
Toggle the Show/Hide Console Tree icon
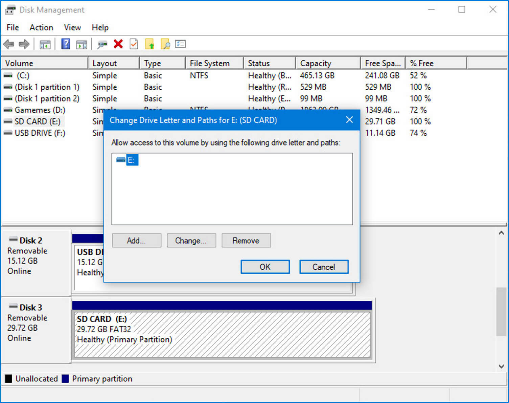click(x=45, y=44)
